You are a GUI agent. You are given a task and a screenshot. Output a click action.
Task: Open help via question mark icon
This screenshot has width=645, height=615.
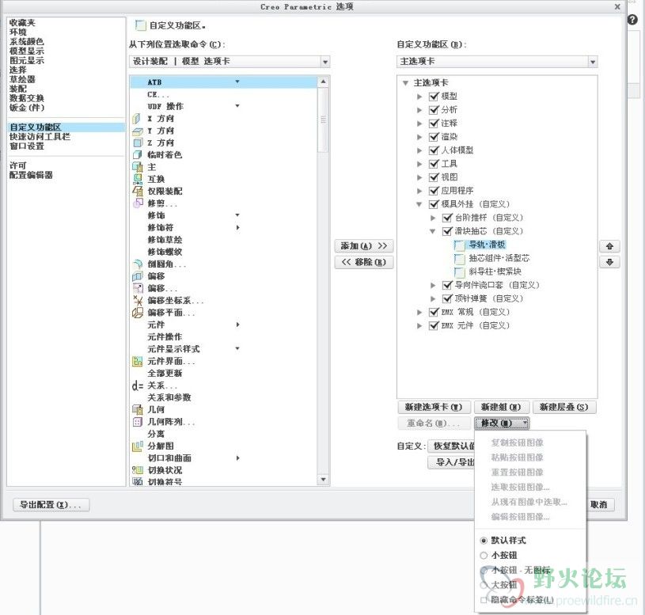pos(632,19)
